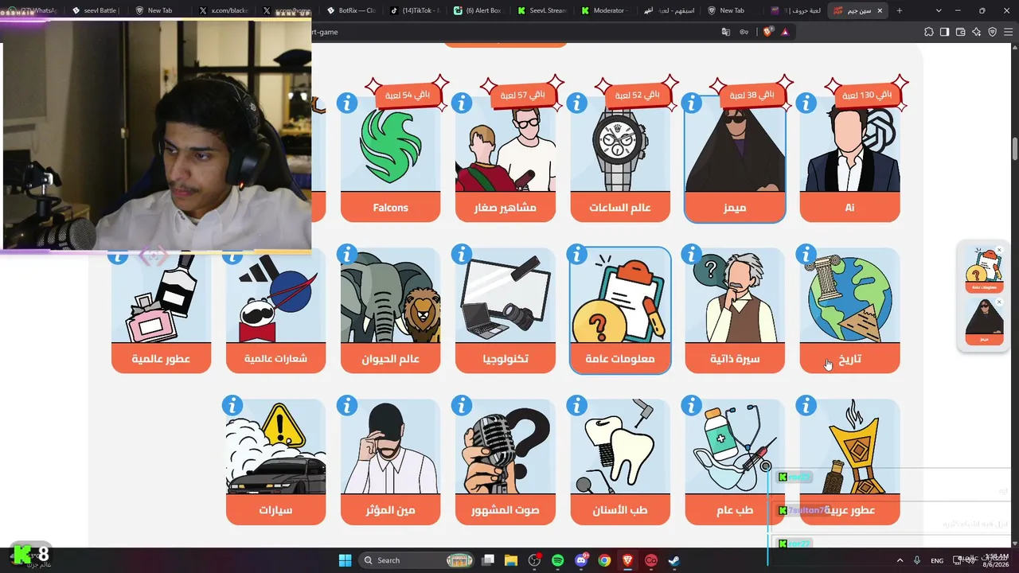Toggle the browser sidebar panel
1019x573 pixels.
[945, 32]
